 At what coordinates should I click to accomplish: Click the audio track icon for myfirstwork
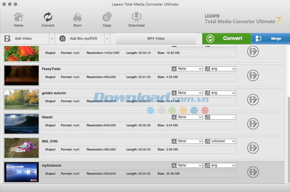[208, 165]
